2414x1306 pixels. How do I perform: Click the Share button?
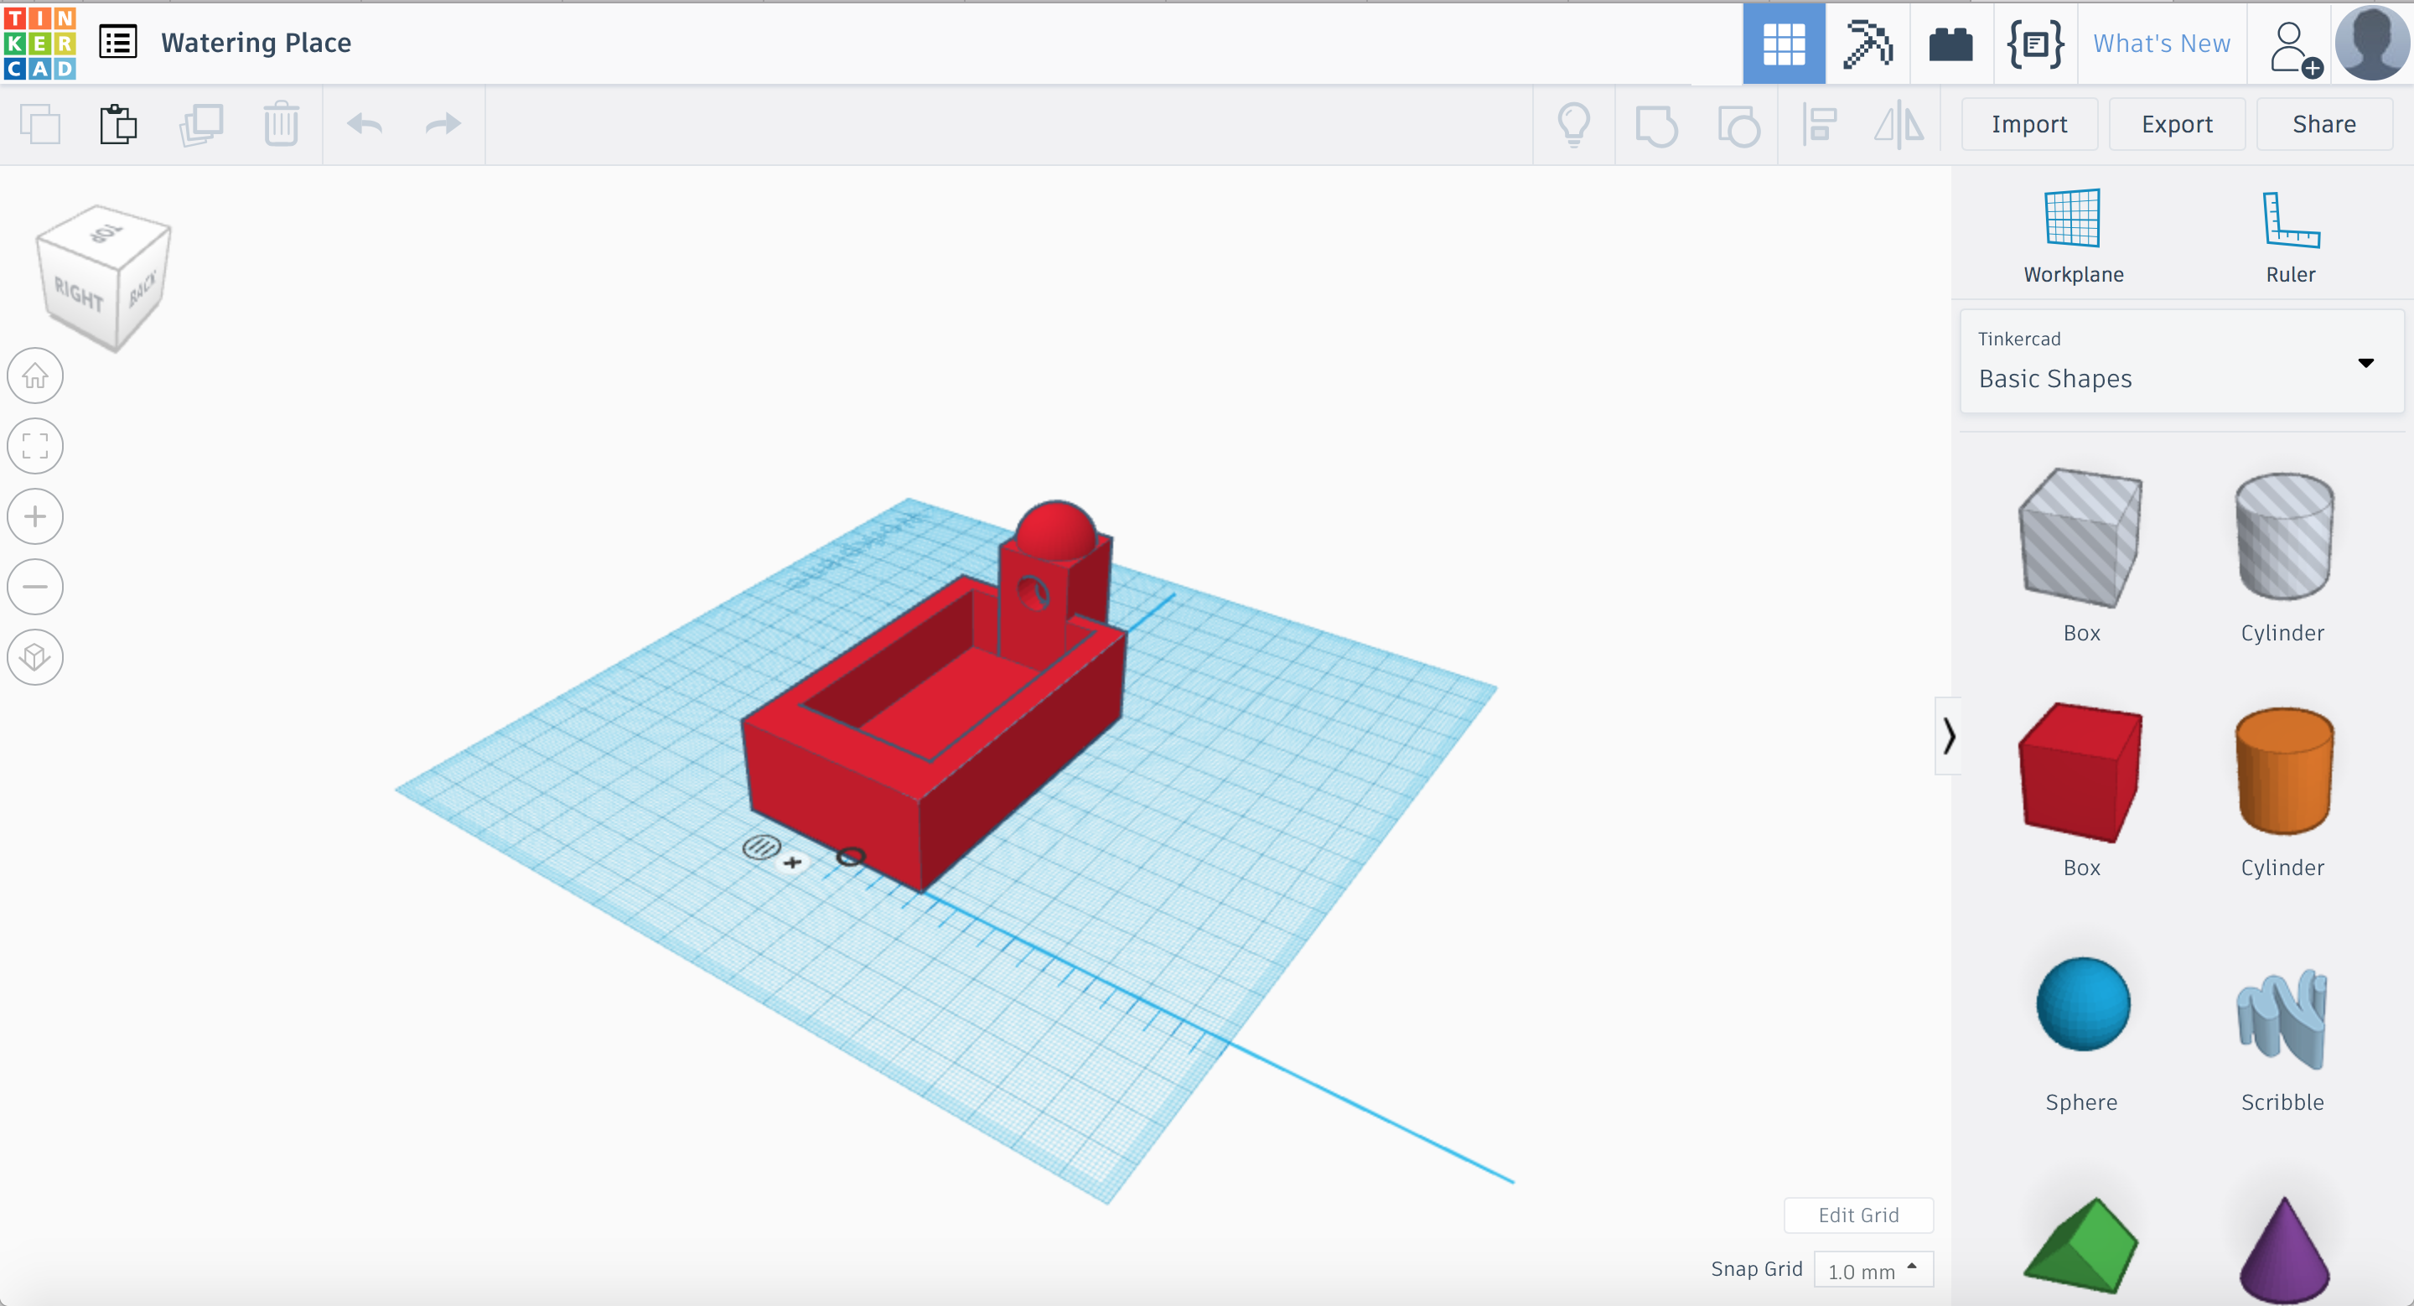(2323, 124)
